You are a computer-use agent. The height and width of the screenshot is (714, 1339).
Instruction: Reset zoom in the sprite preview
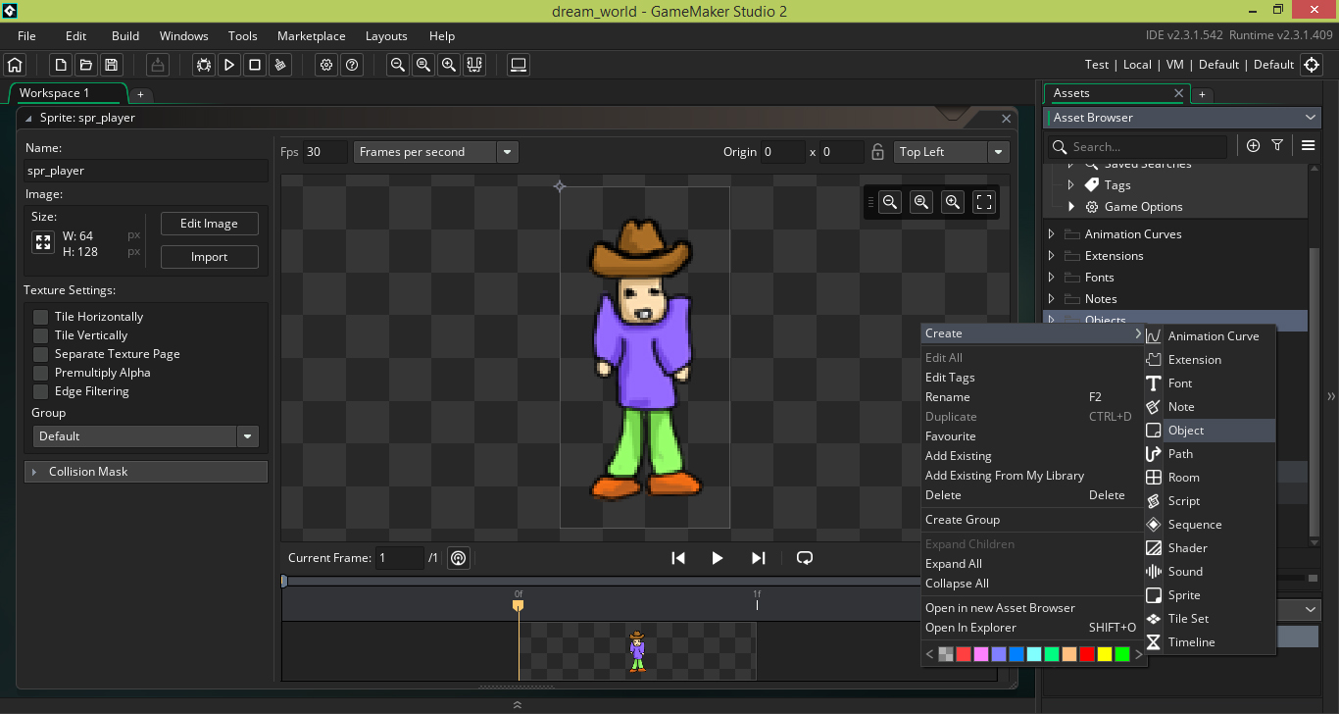coord(921,202)
